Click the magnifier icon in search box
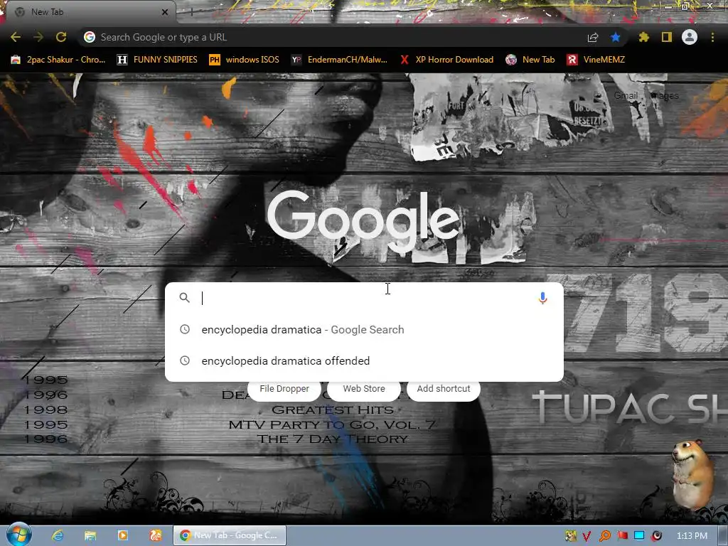Image resolution: width=728 pixels, height=546 pixels. point(184,298)
